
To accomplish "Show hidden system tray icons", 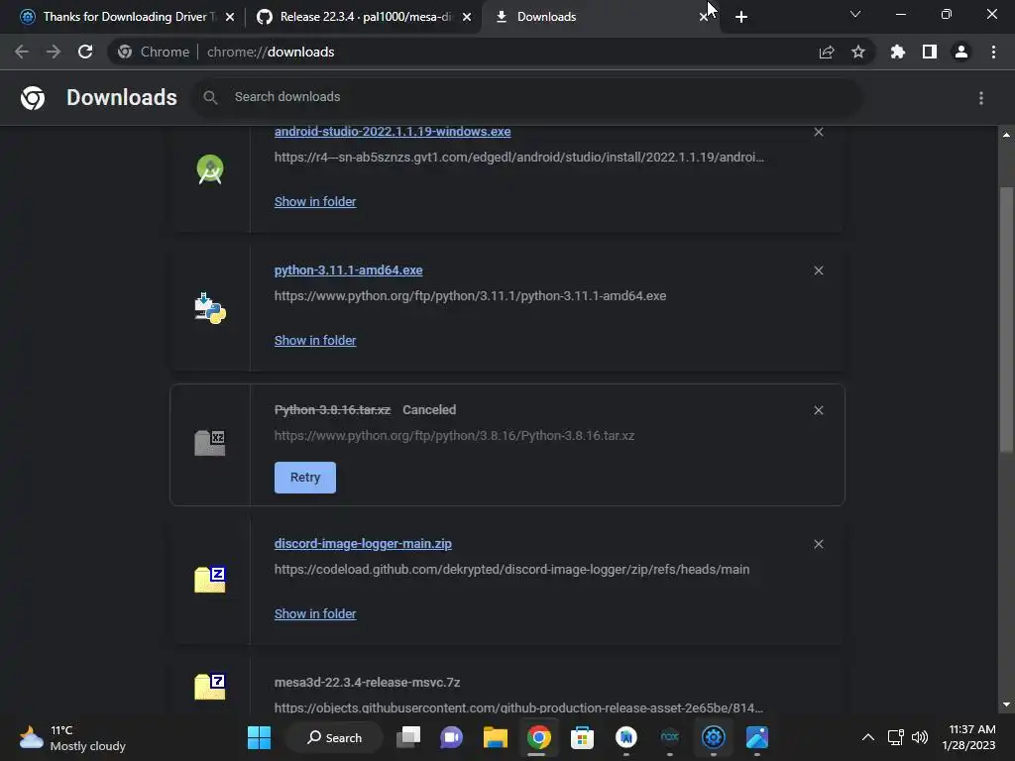I will [x=868, y=737].
